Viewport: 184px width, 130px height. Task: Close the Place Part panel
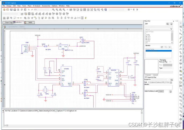(x=177, y=21)
